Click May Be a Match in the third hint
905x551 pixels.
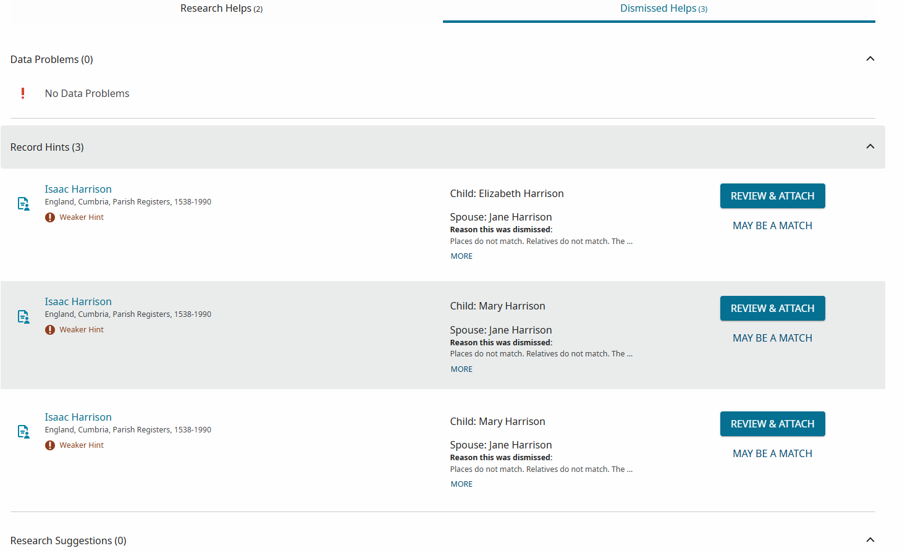point(772,453)
